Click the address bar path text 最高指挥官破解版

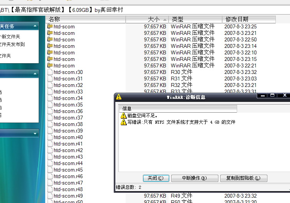38,10
